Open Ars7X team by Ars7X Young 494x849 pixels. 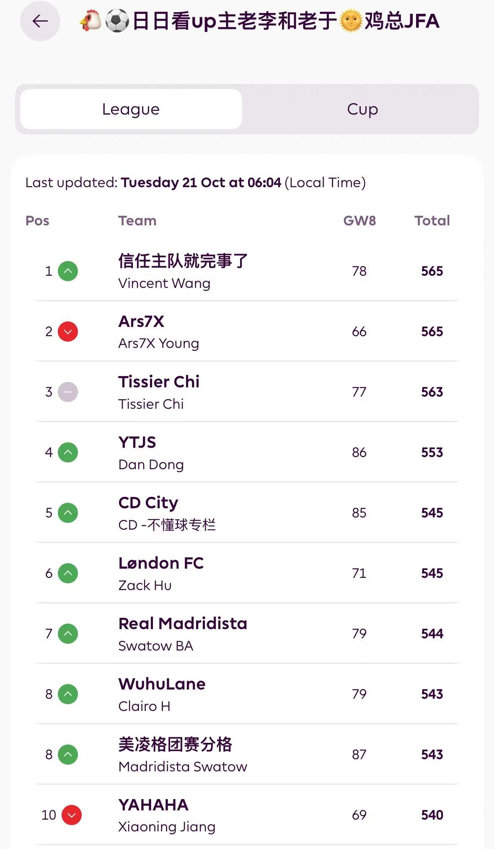(x=142, y=322)
